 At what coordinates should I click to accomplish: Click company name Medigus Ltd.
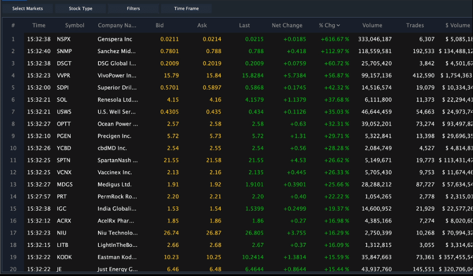pos(115,185)
